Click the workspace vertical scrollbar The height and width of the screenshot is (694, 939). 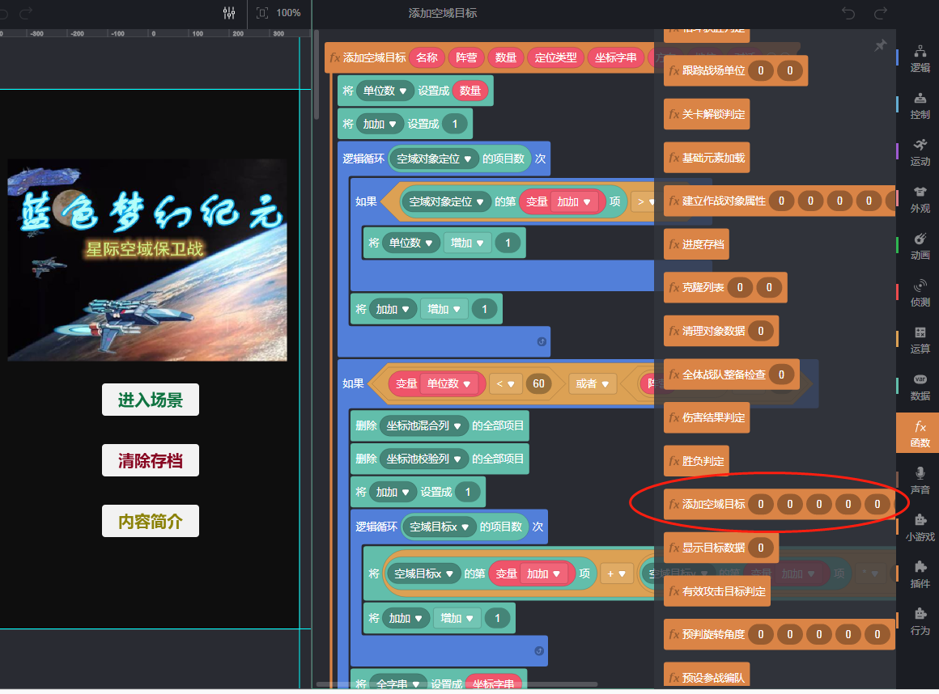click(317, 74)
